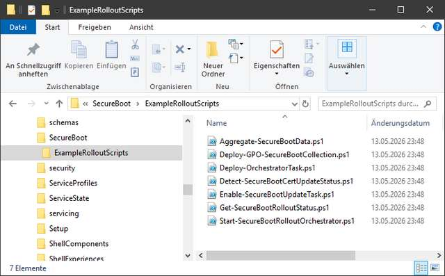This screenshot has width=445, height=276.
Task: Click the navigation pane vertical scrollbar thumb
Action: point(188,190)
